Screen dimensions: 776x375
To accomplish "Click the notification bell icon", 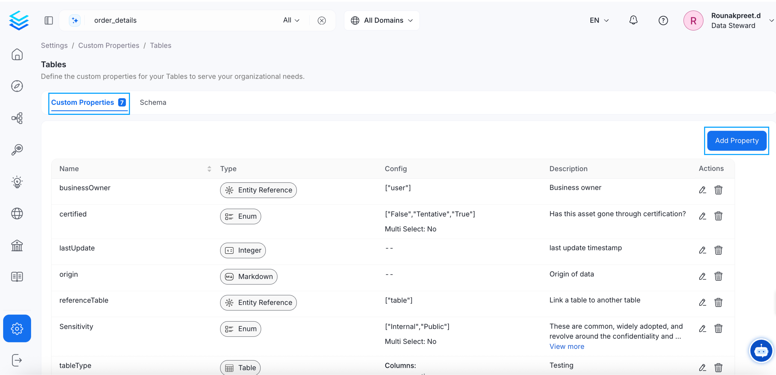I will [x=633, y=21].
